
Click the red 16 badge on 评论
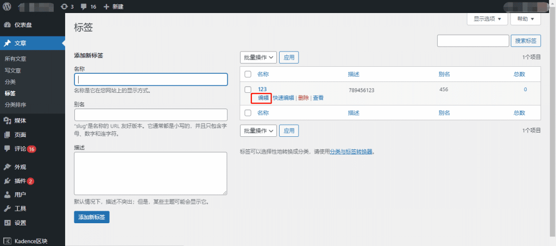[31, 149]
